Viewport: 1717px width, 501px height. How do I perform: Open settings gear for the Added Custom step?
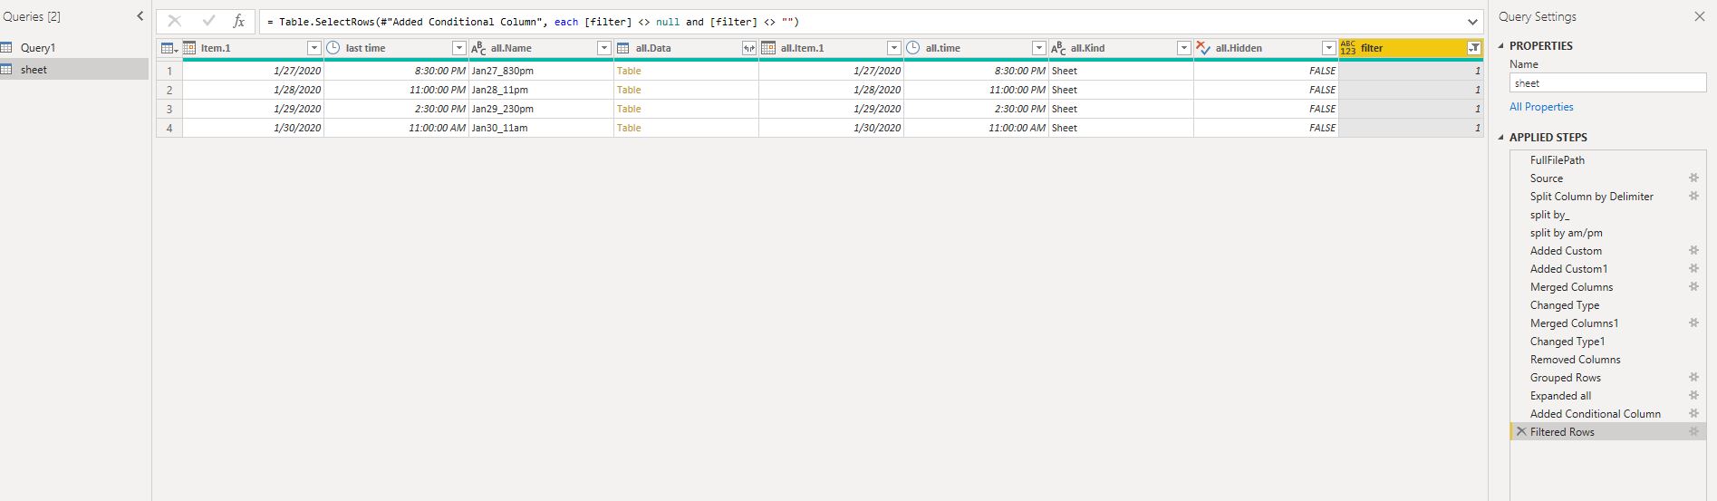coord(1693,251)
